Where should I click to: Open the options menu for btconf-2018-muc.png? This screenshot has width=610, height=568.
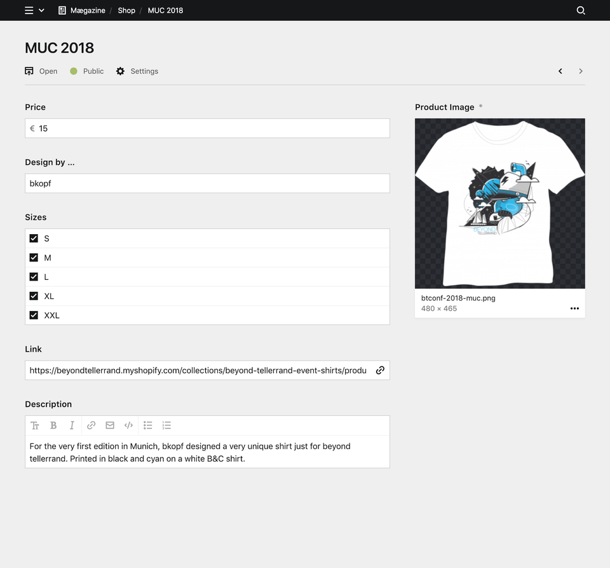pyautogui.click(x=574, y=308)
